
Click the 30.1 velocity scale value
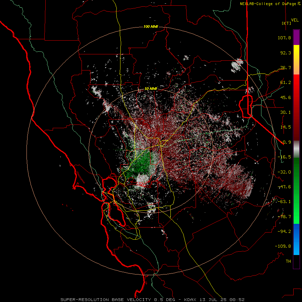pyautogui.click(x=286, y=112)
